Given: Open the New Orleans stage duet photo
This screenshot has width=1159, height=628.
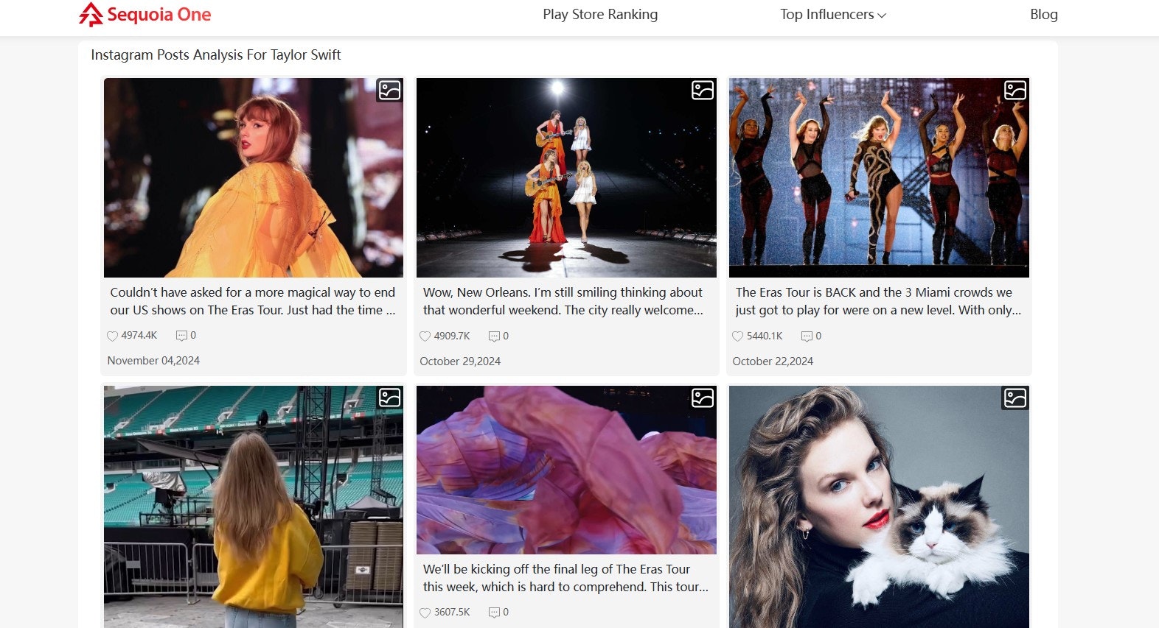Looking at the screenshot, I should click(566, 177).
